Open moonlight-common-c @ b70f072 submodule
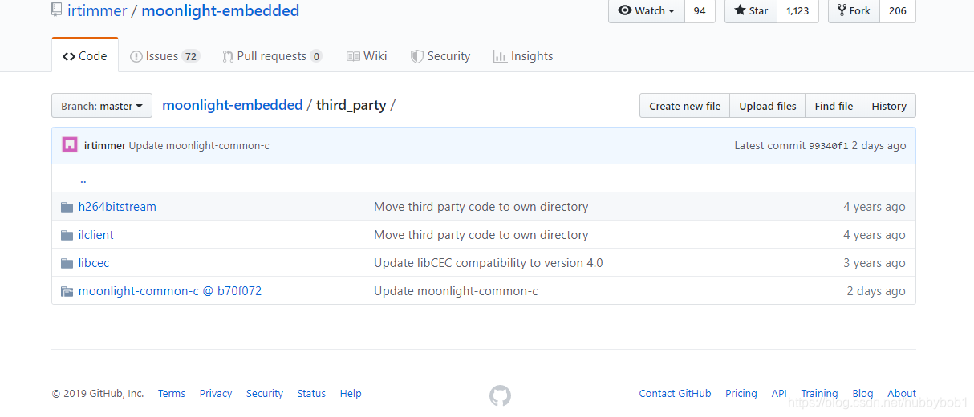Screen dimensions: 974x417 170,291
